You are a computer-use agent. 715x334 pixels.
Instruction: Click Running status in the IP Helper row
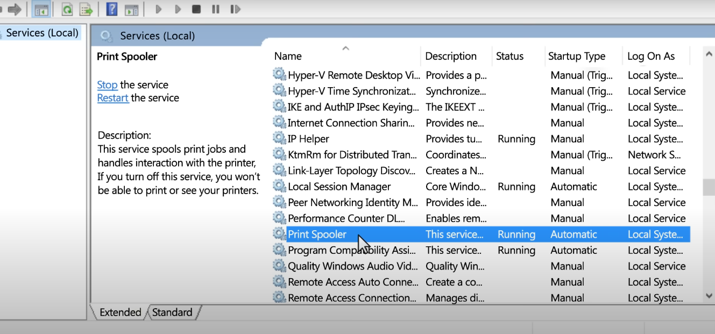516,139
